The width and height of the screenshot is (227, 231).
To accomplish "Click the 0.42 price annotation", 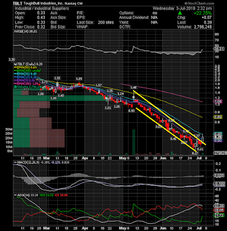I will (173, 139).
